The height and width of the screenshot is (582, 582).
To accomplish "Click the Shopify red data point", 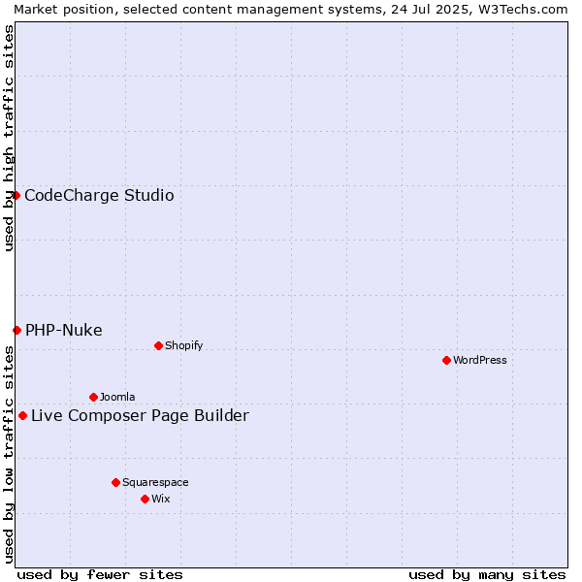I will click(x=158, y=346).
